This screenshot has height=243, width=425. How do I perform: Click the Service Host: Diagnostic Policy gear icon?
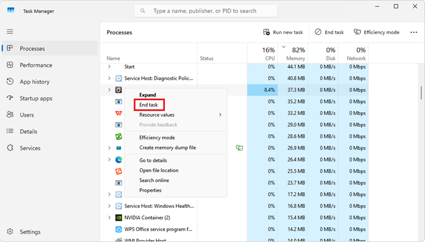[118, 78]
